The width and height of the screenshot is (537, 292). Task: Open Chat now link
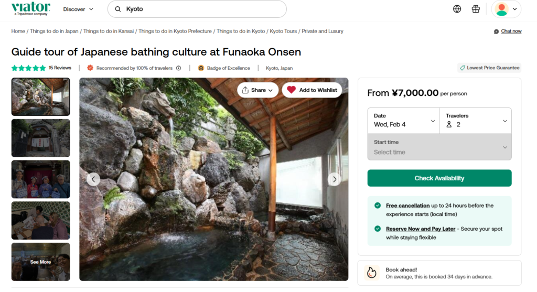[511, 31]
